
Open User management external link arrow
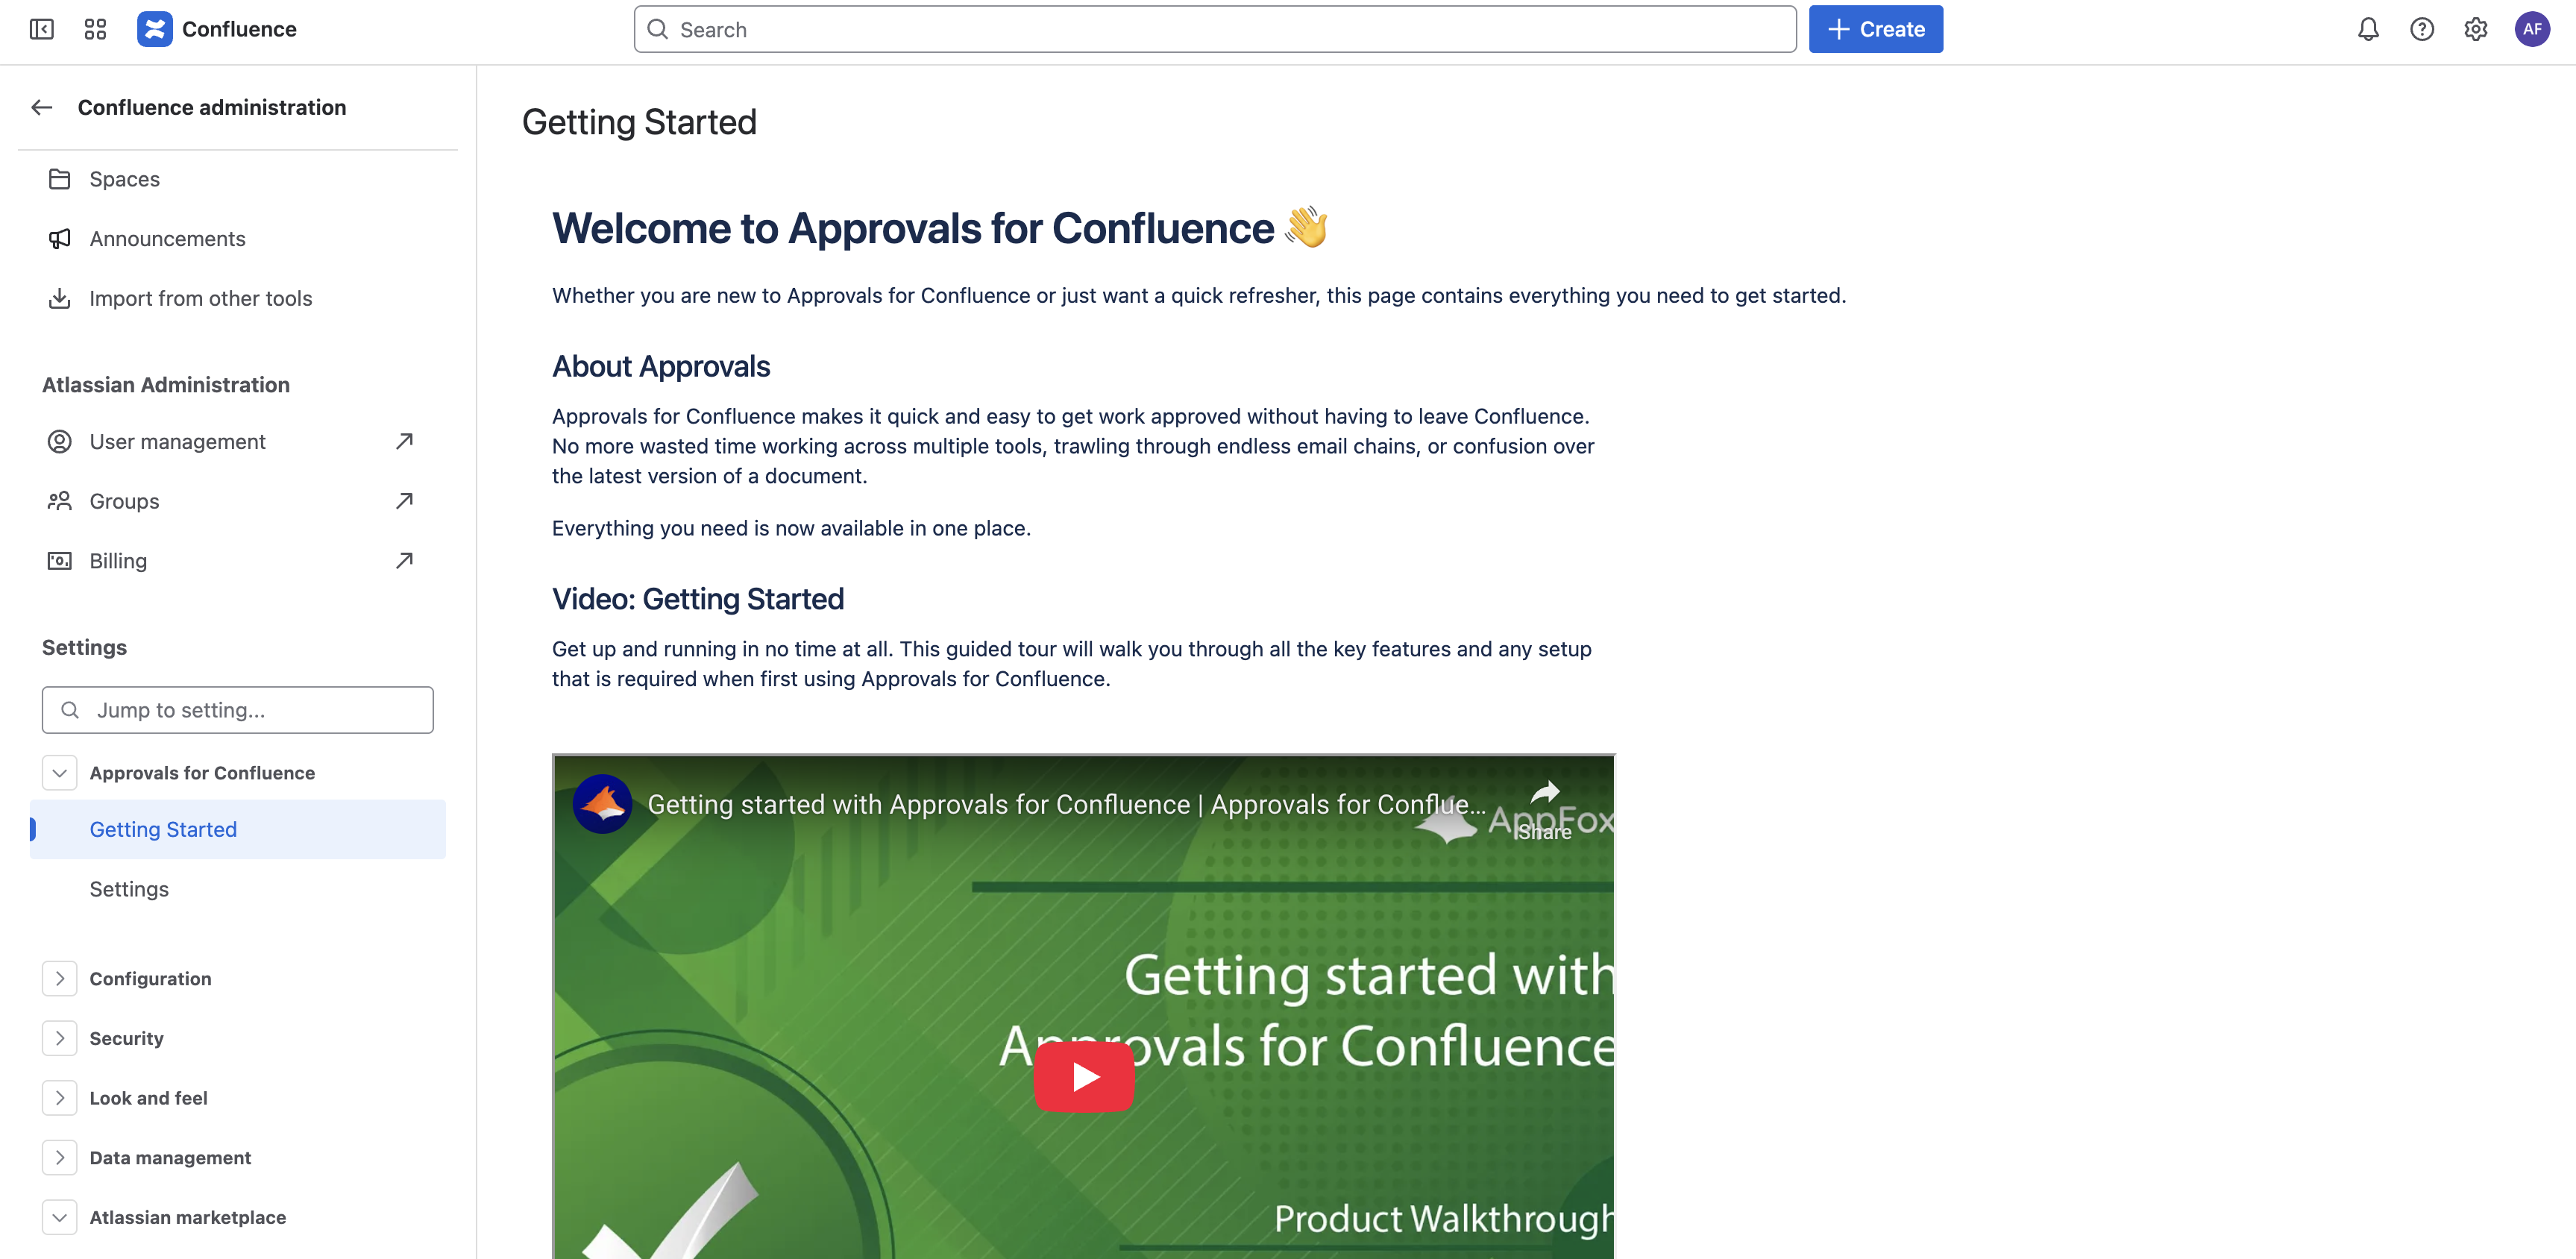click(x=404, y=440)
